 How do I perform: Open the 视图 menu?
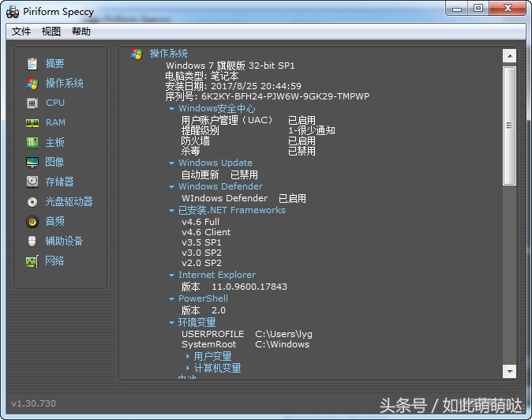click(x=51, y=32)
